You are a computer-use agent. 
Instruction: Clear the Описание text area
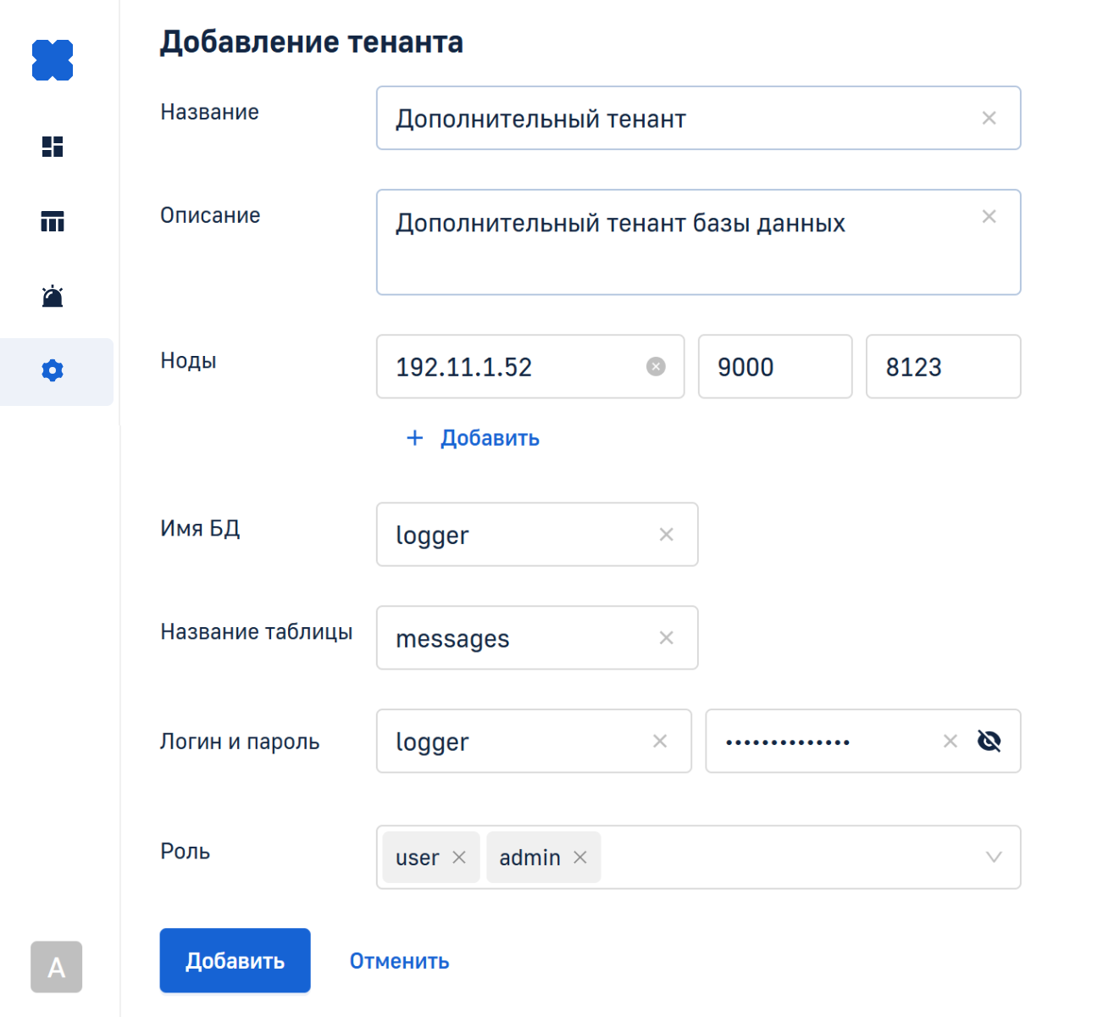[989, 217]
